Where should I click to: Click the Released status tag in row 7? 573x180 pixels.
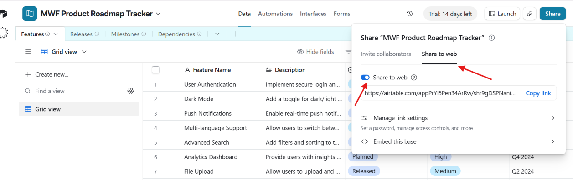(364, 171)
